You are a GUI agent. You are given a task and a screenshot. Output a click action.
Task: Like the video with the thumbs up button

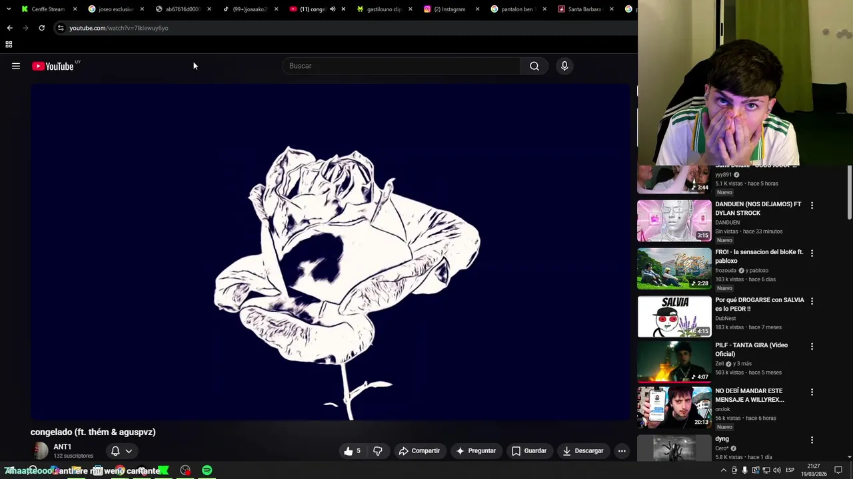[x=353, y=450]
